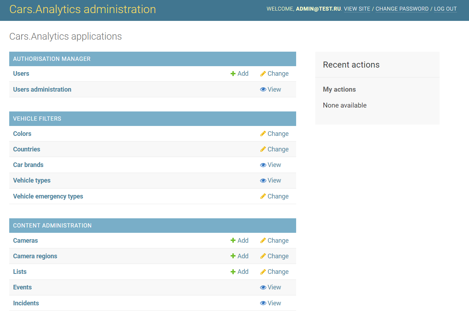Screen dimensions: 469x311
Task: Click View Site in the header
Action: (357, 9)
